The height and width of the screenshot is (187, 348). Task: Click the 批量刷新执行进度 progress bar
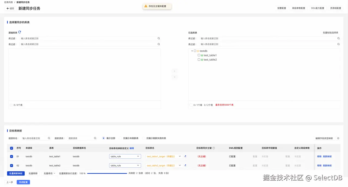[x=107, y=173]
